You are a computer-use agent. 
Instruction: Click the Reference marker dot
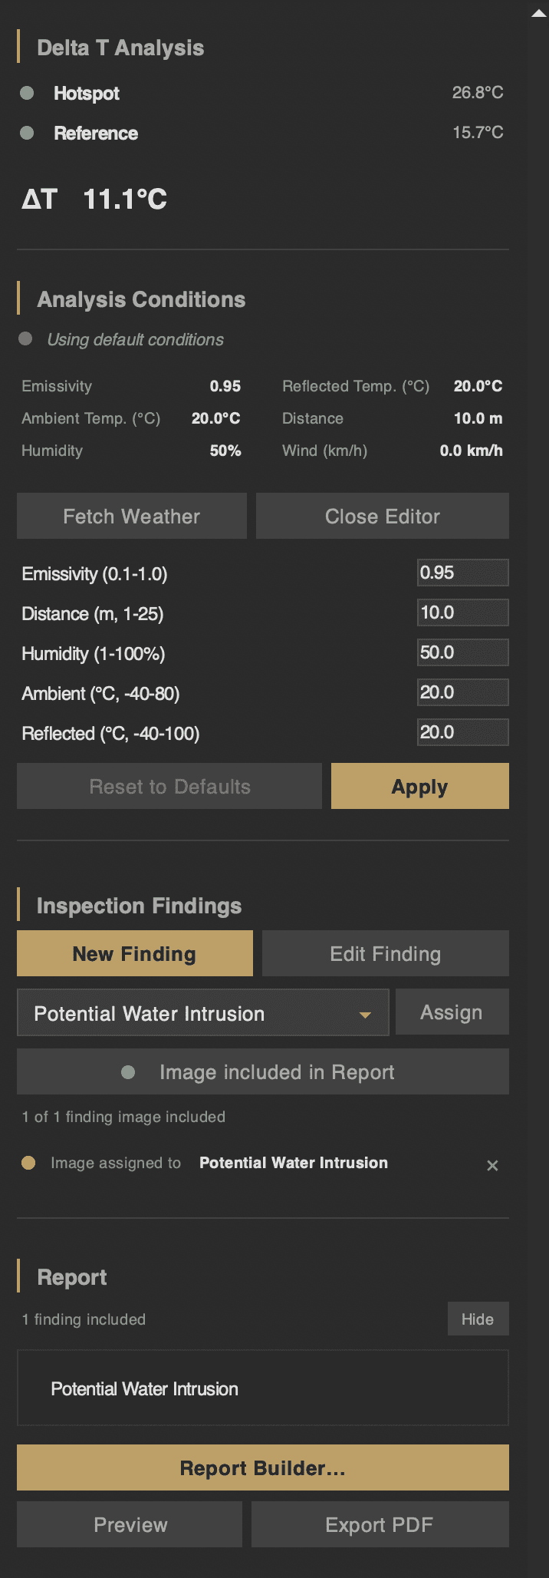point(27,133)
